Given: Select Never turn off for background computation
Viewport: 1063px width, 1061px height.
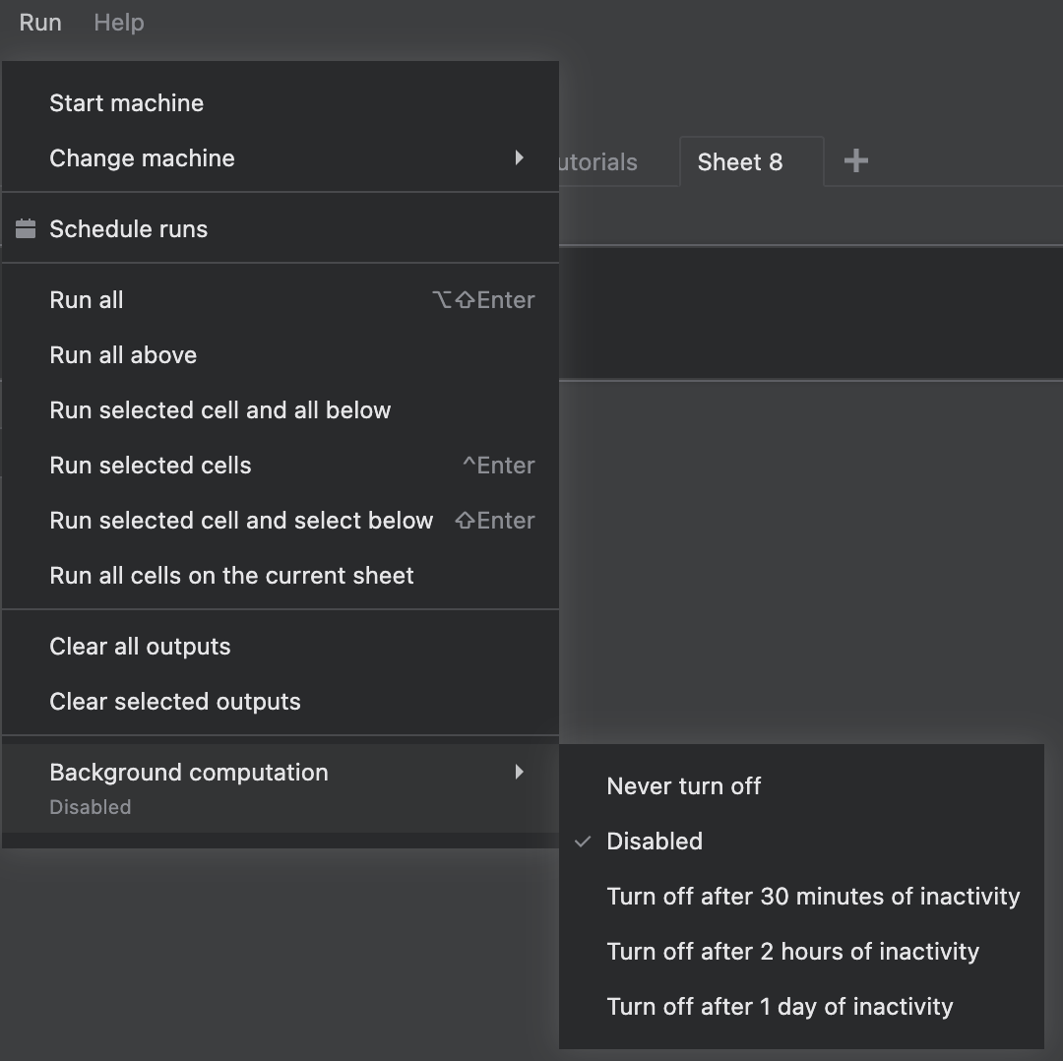Looking at the screenshot, I should [x=683, y=786].
